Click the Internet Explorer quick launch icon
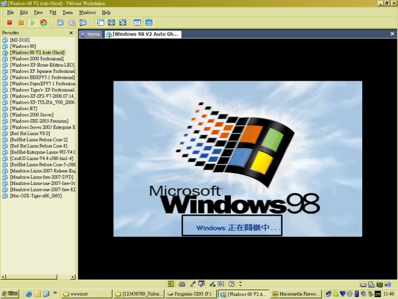Image resolution: width=398 pixels, height=299 pixels. tap(29, 294)
